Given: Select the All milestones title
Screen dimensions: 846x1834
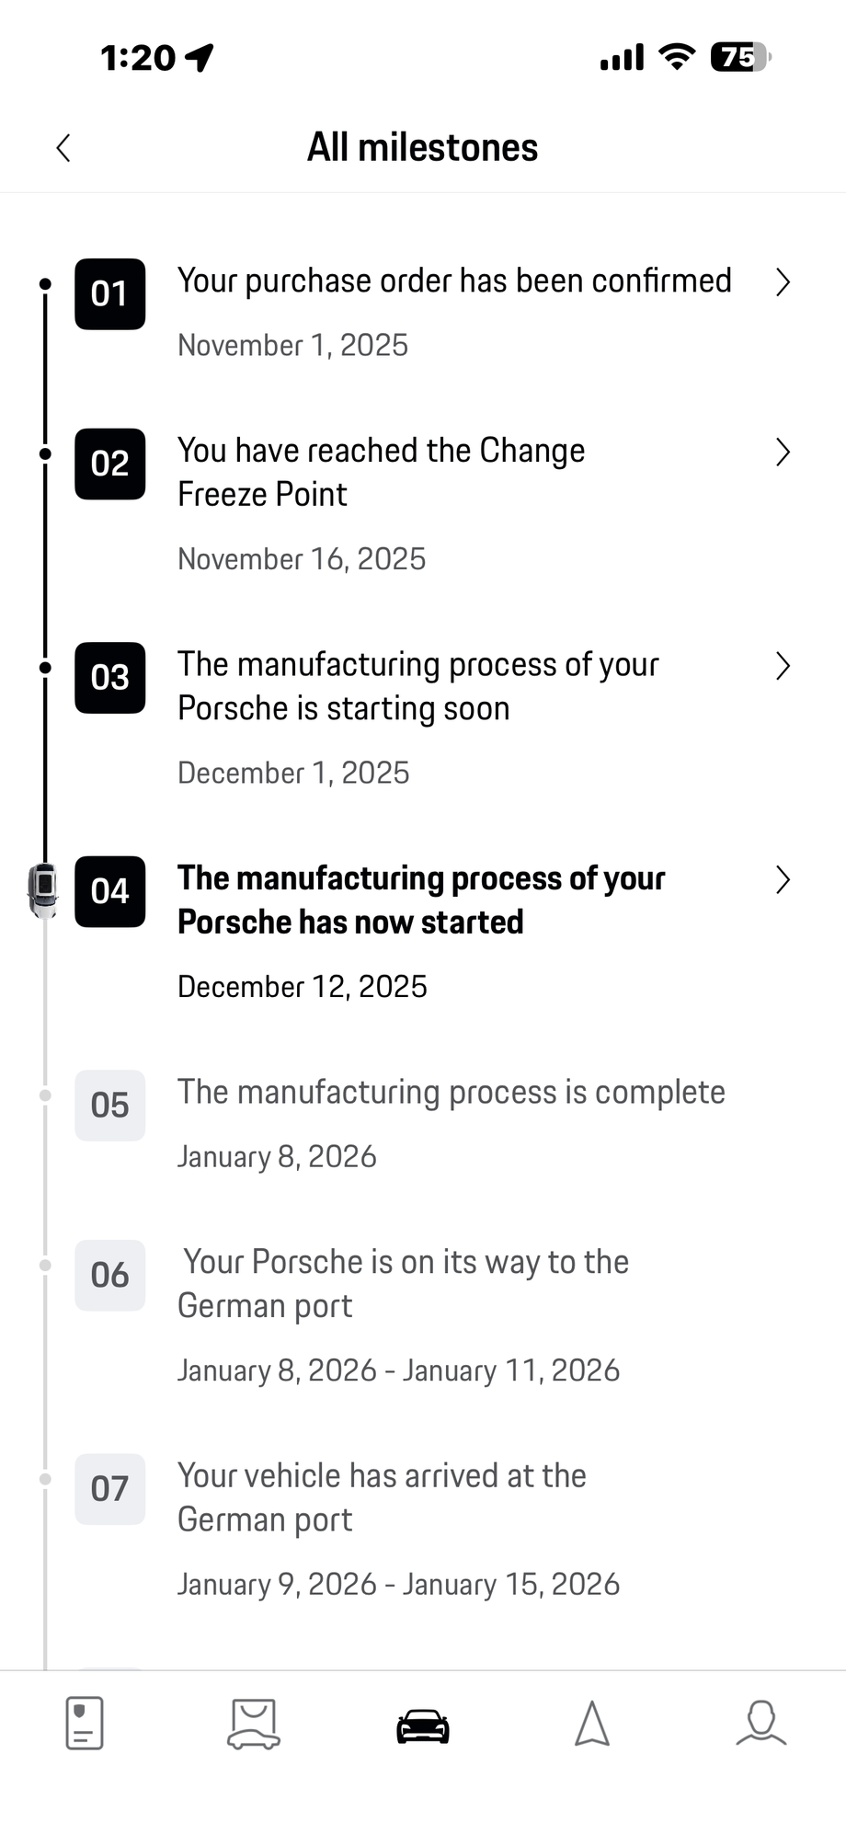Looking at the screenshot, I should (x=422, y=146).
